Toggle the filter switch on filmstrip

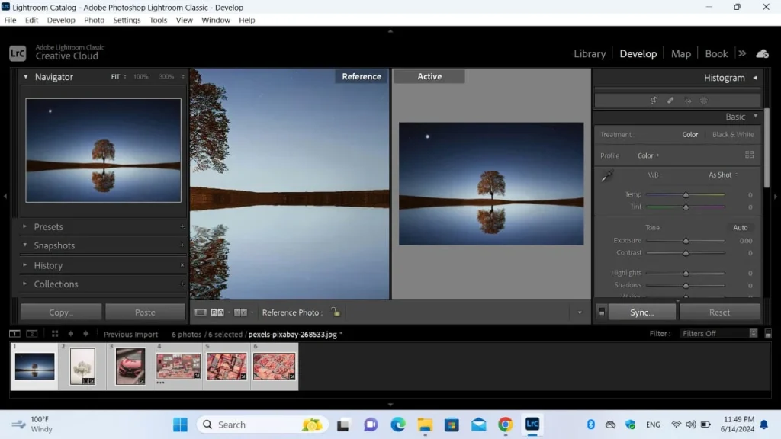pyautogui.click(x=768, y=334)
